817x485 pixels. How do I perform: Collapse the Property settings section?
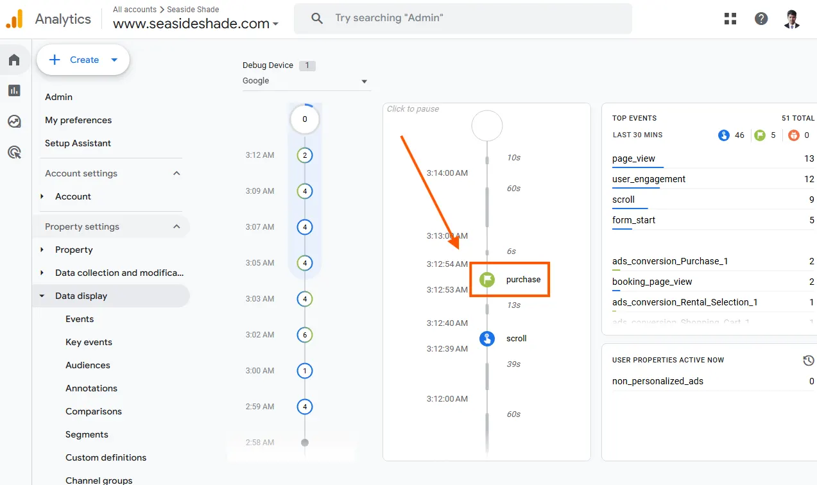pyautogui.click(x=176, y=226)
